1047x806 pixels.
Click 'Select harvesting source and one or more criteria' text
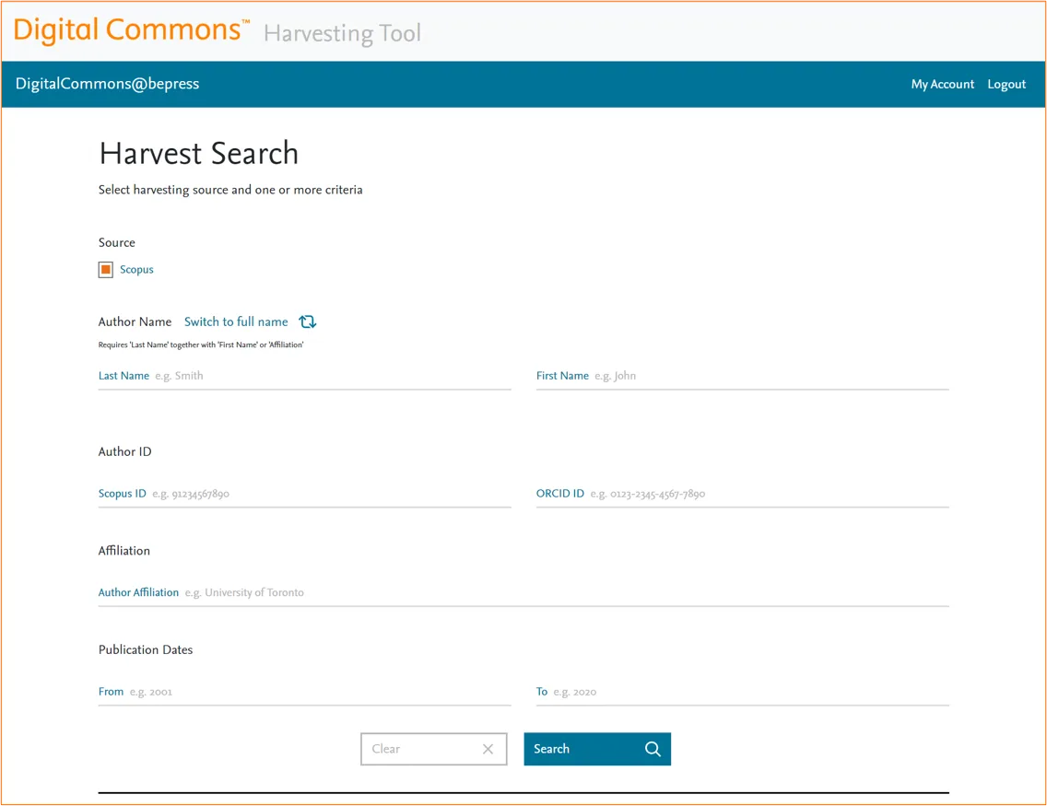(230, 190)
